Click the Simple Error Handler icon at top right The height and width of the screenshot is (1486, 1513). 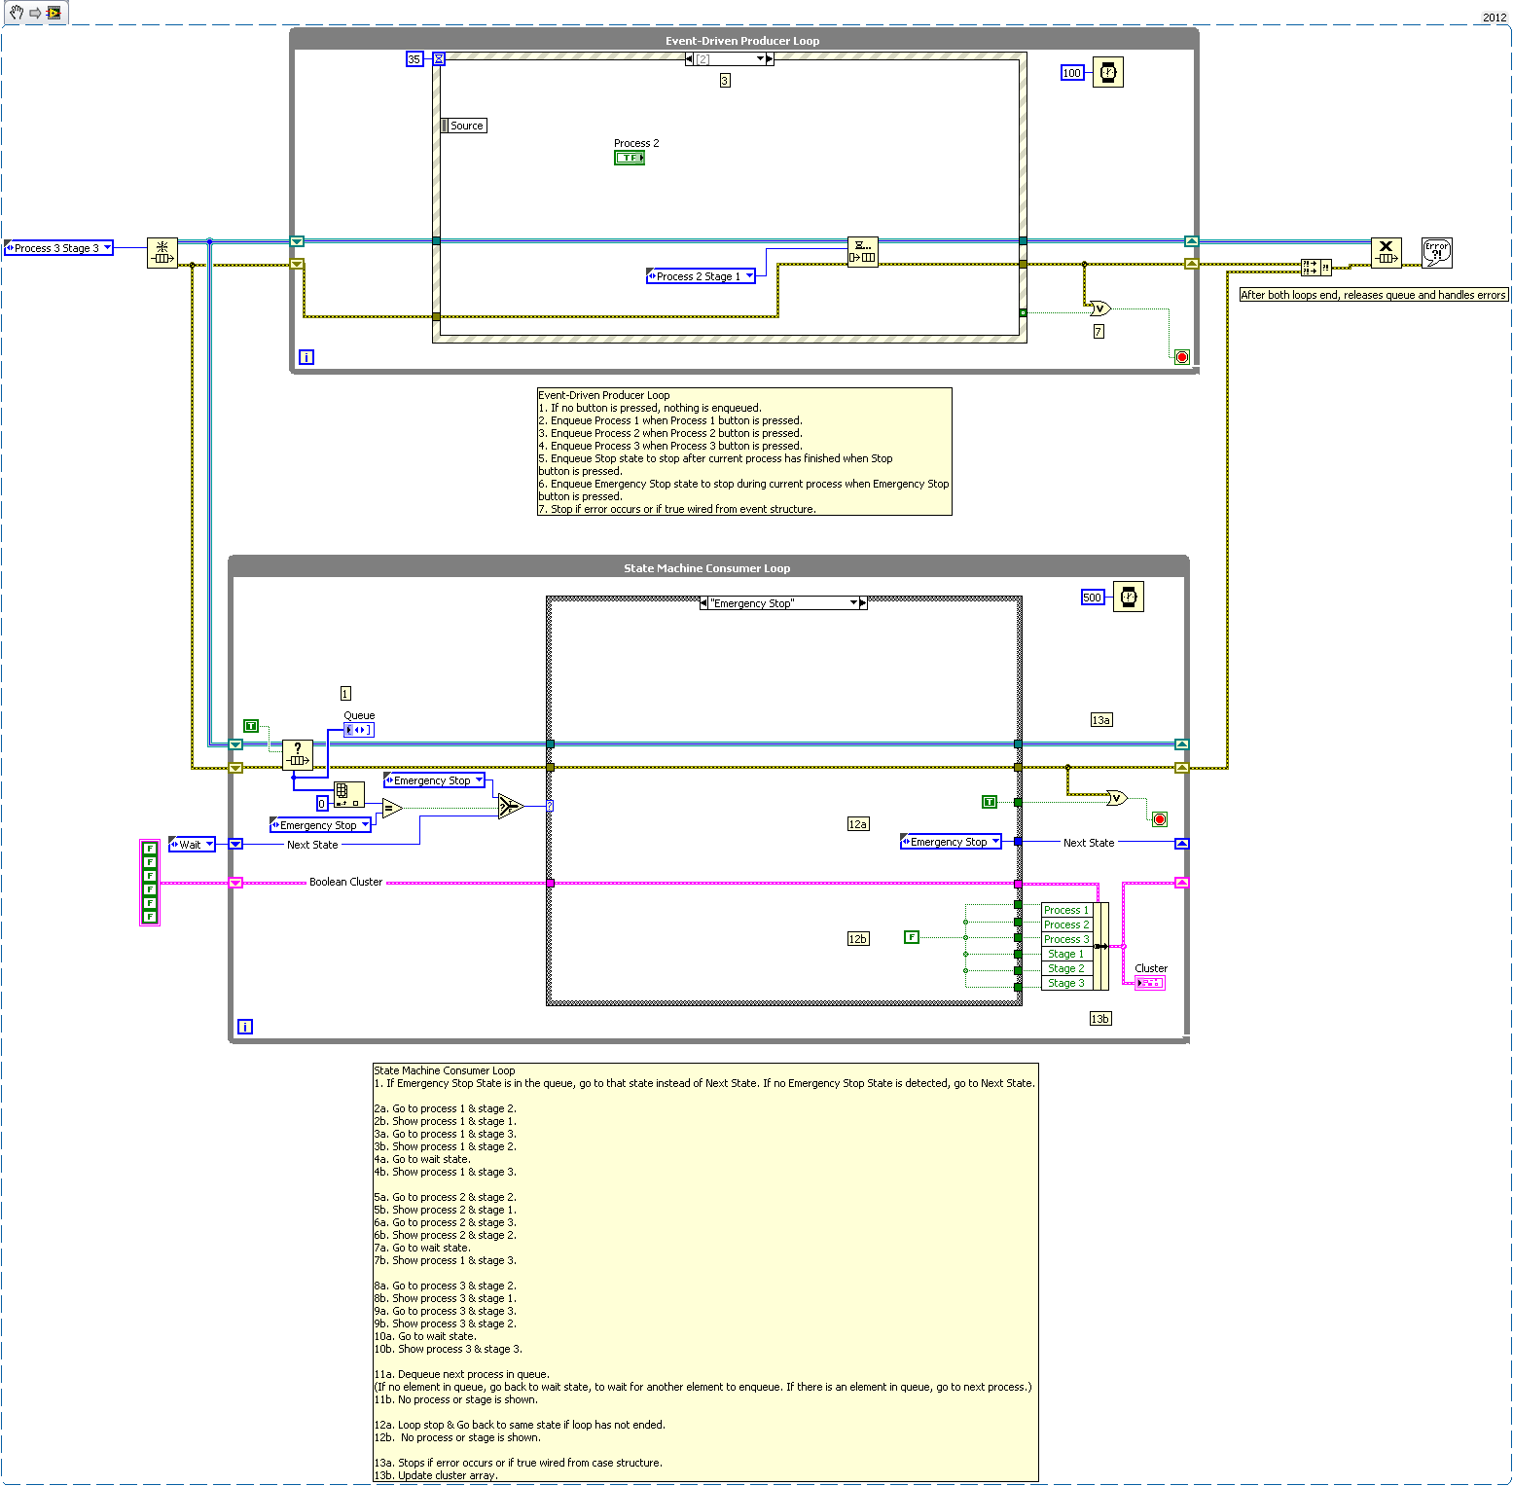click(x=1436, y=252)
